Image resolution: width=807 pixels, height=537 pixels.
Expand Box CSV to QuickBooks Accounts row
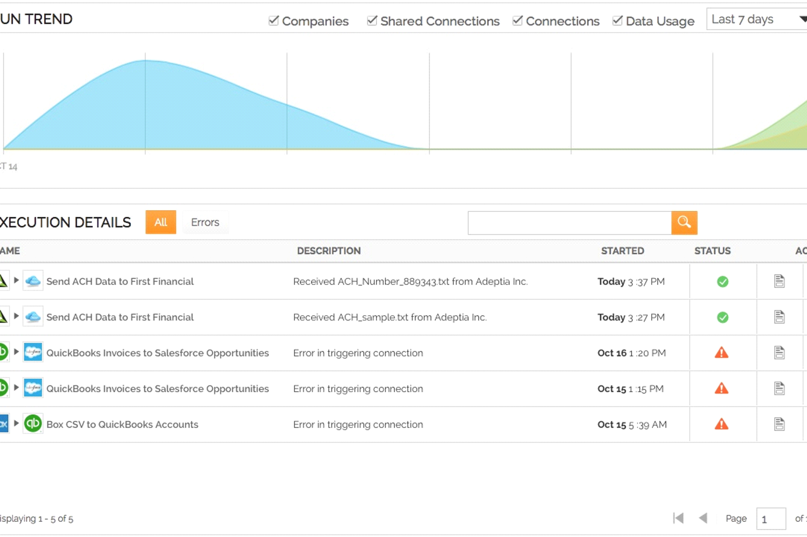[x=16, y=423]
